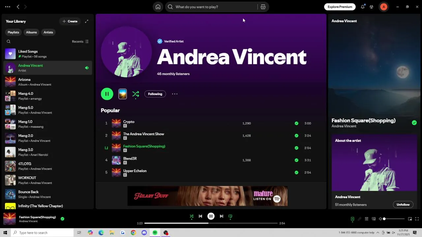This screenshot has width=422, height=237.
Task: Click the search field What do you want to play
Action: pyautogui.click(x=211, y=7)
